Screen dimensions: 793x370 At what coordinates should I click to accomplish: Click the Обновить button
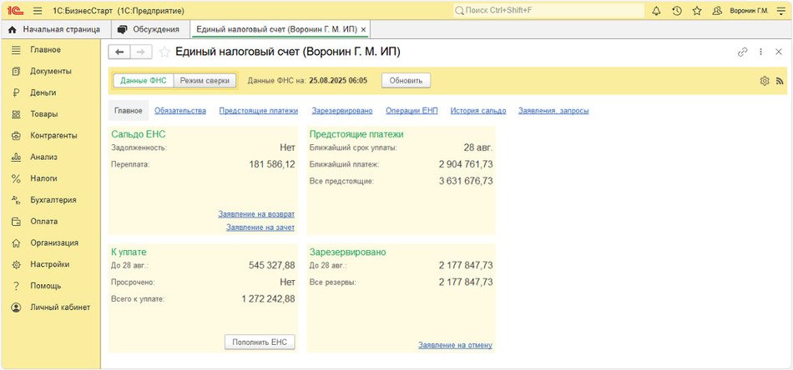[407, 81]
